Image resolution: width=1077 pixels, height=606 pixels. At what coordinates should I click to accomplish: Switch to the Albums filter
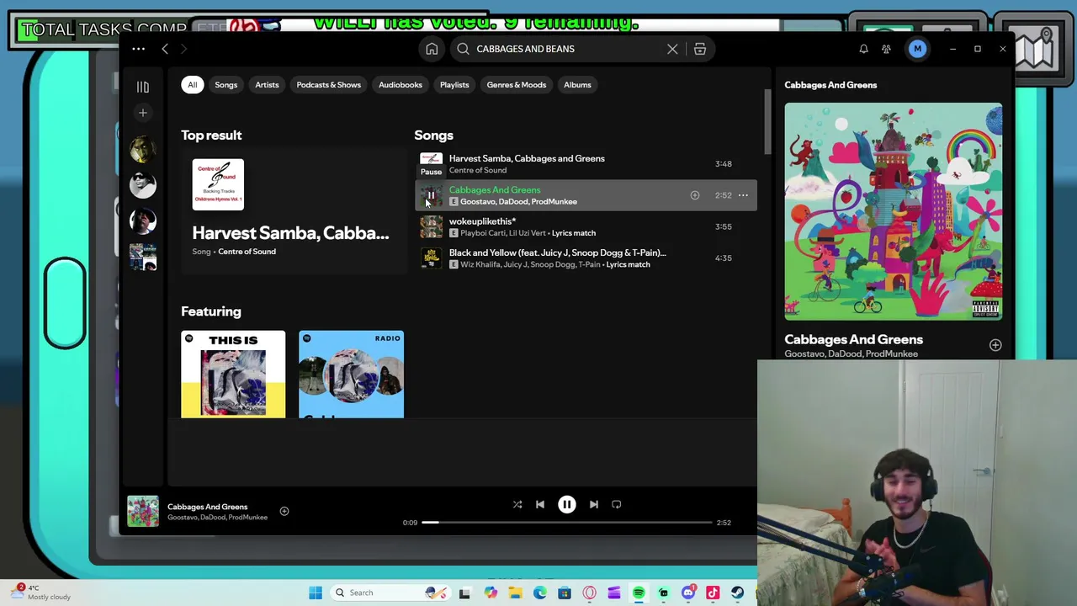[x=577, y=84]
